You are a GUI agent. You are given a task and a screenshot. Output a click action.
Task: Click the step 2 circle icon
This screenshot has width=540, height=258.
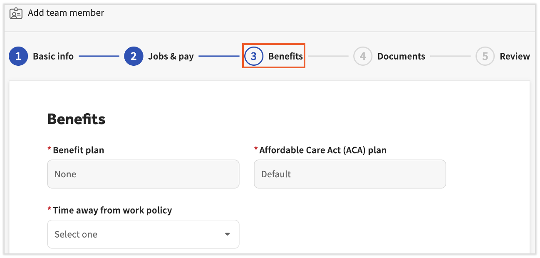pos(134,56)
